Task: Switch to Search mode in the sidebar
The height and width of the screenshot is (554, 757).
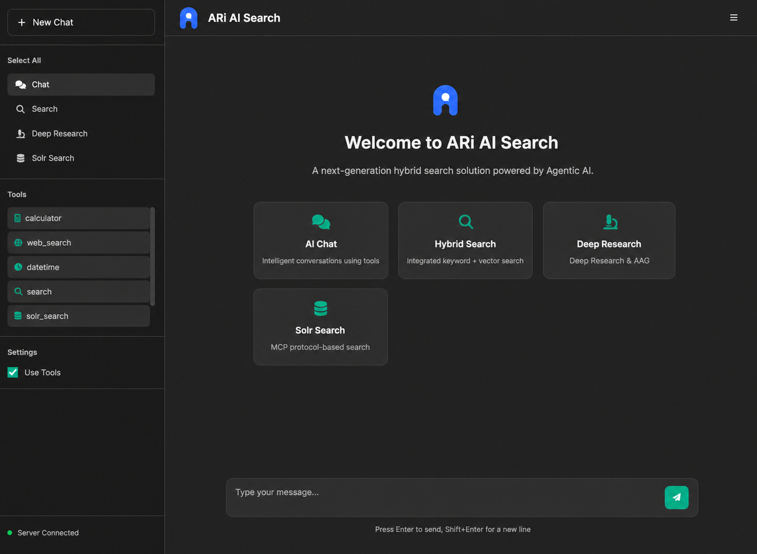Action: pos(81,109)
